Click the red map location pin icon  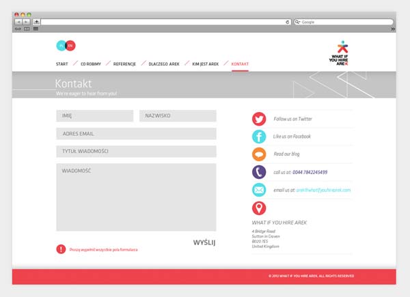259,208
